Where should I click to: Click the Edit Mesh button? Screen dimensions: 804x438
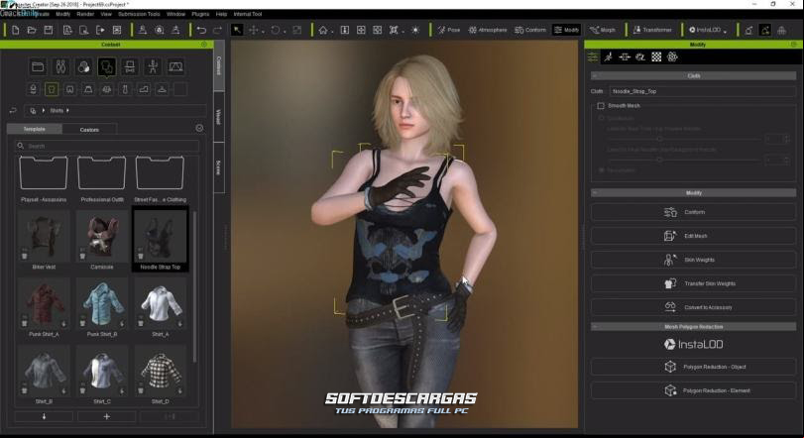click(x=694, y=236)
